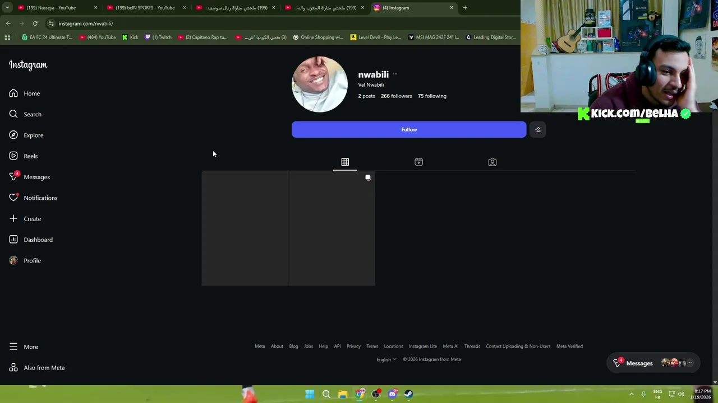Open the Meta Verified footer link
Image resolution: width=718 pixels, height=403 pixels.
pos(569,346)
